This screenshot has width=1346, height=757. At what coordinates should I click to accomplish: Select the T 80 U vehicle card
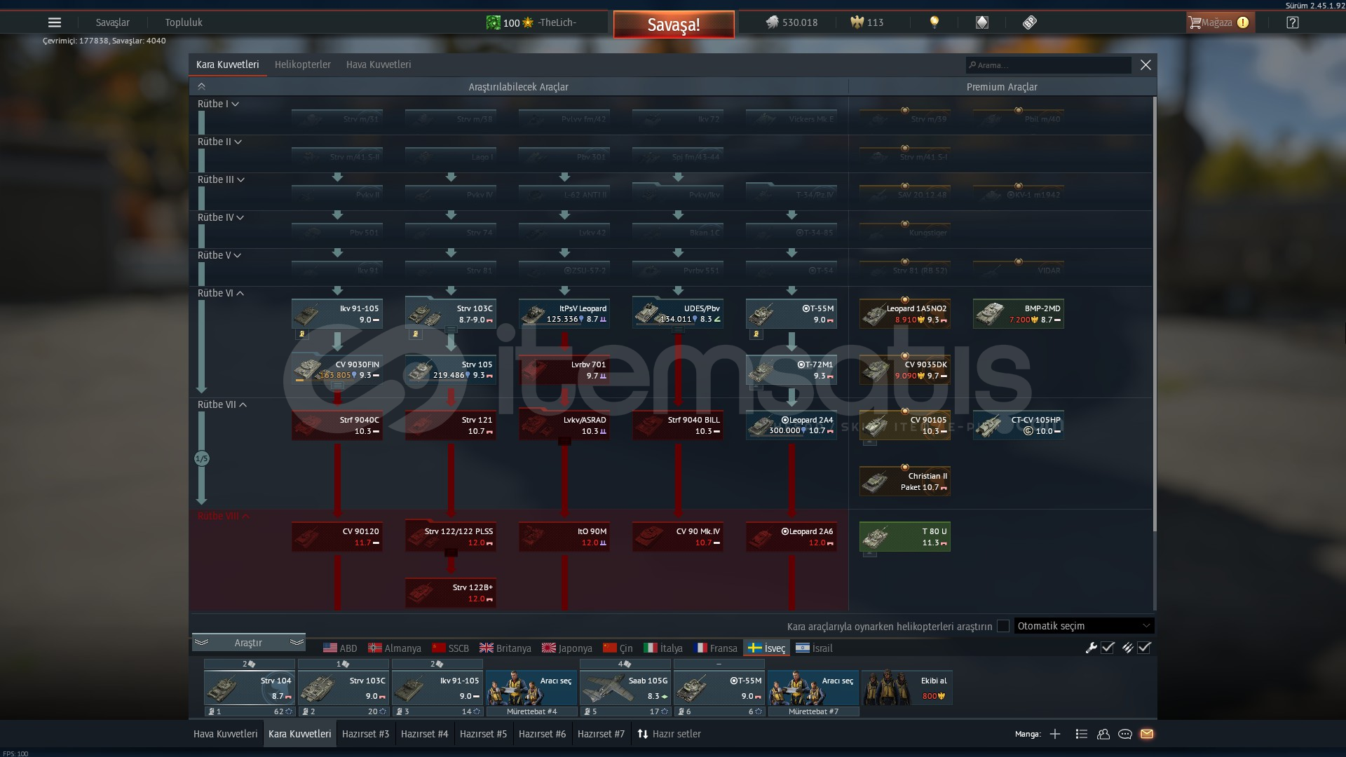click(905, 537)
